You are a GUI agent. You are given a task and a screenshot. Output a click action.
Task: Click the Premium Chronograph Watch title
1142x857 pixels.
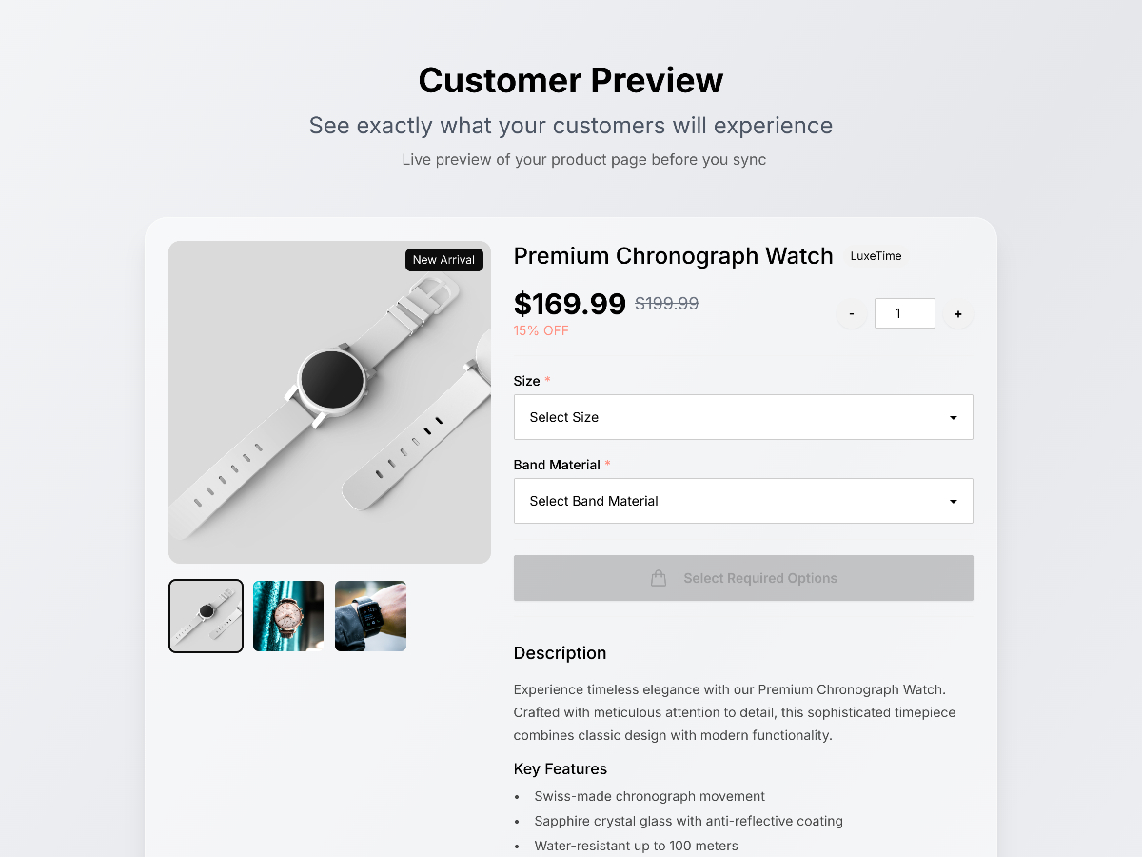pos(673,256)
